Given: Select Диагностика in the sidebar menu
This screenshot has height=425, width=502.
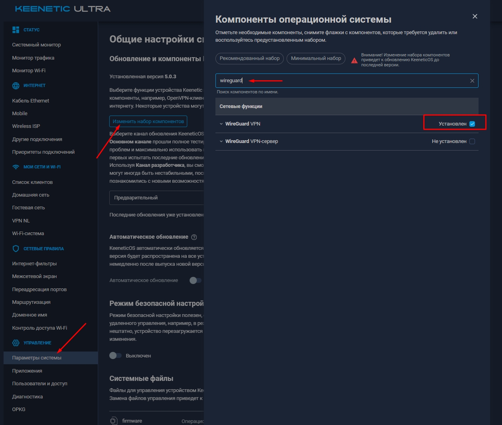Looking at the screenshot, I should point(27,396).
